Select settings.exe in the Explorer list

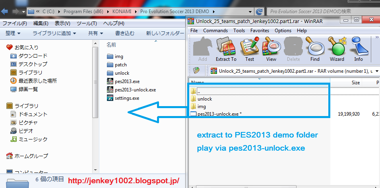(x=127, y=98)
